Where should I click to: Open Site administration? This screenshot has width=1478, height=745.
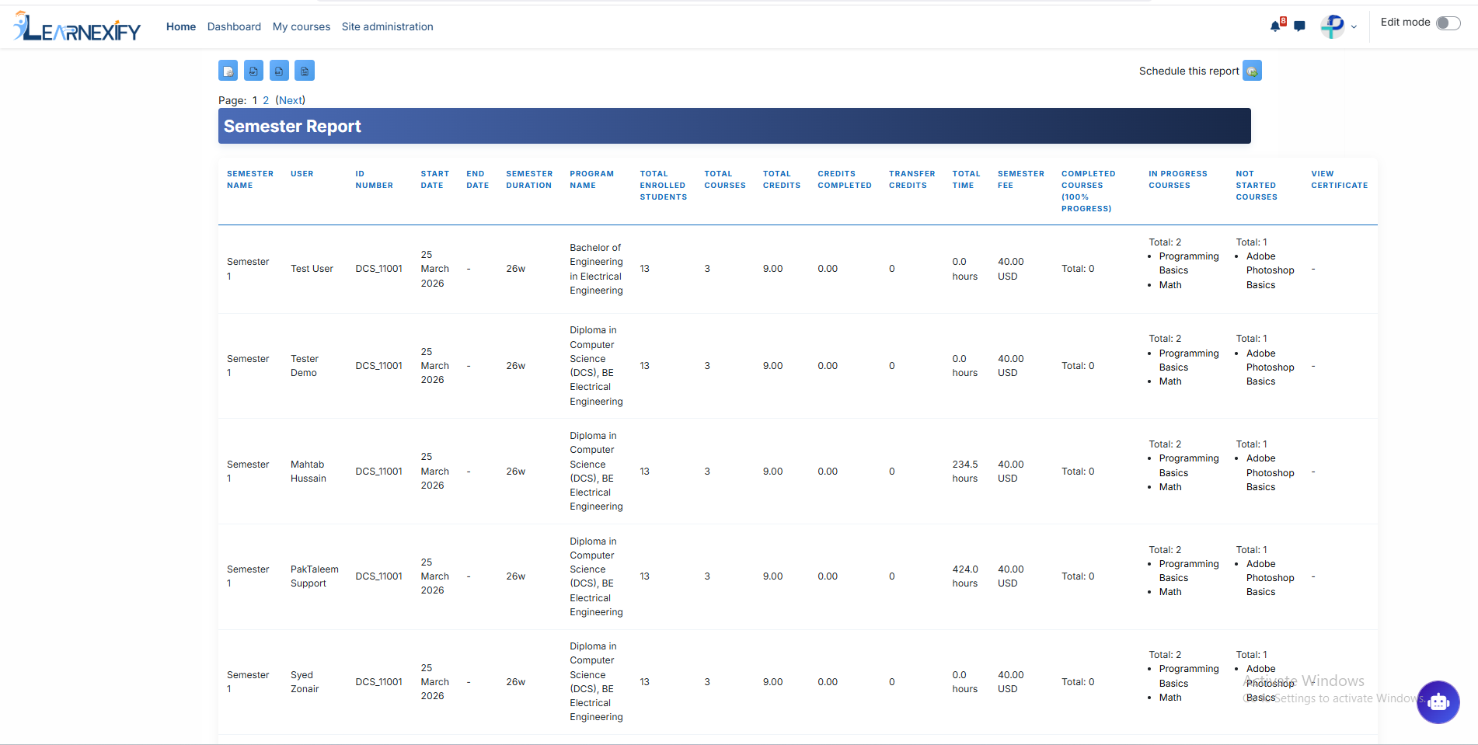tap(388, 26)
